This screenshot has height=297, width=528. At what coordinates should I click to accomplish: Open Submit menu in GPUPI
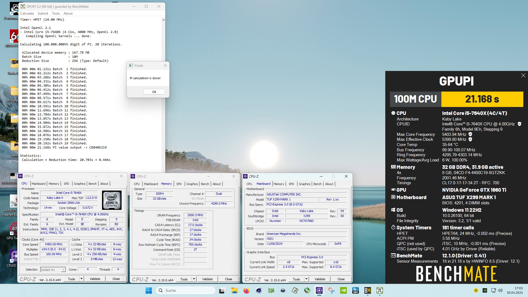pyautogui.click(x=43, y=13)
